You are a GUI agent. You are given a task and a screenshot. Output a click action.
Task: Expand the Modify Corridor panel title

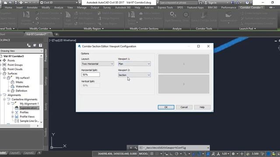tap(40, 28)
